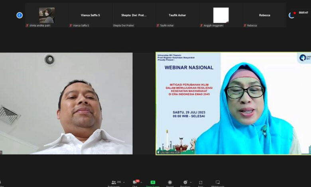Click the university logo in the speaker's background

pyautogui.click(x=303, y=58)
